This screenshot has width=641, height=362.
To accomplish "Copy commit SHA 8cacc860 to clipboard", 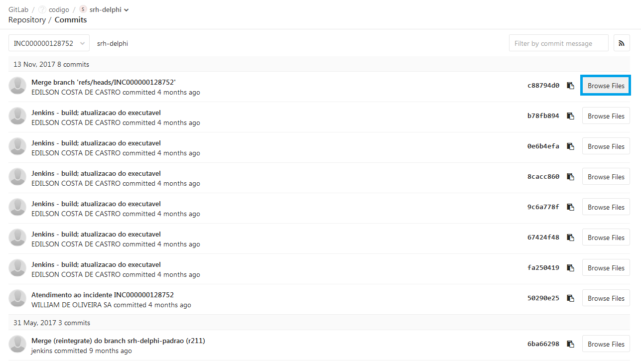I will point(571,177).
